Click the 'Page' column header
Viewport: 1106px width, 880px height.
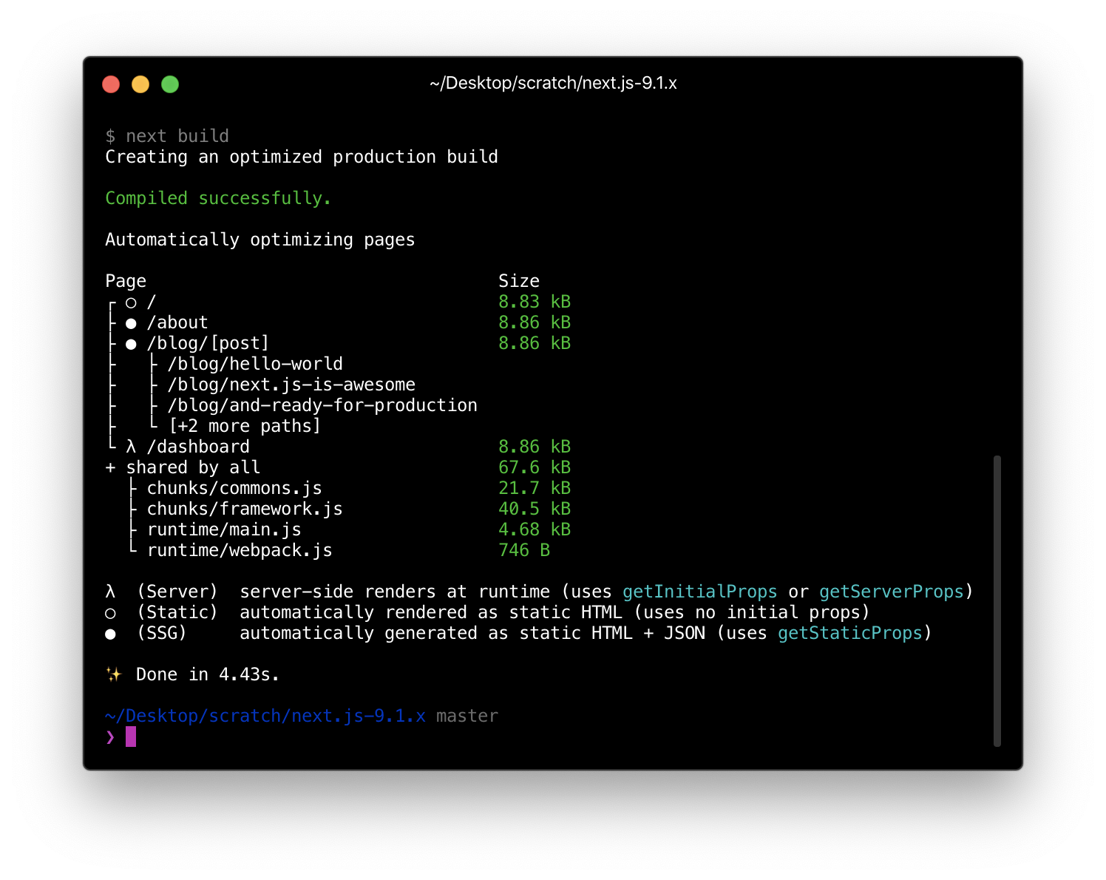pyautogui.click(x=126, y=281)
